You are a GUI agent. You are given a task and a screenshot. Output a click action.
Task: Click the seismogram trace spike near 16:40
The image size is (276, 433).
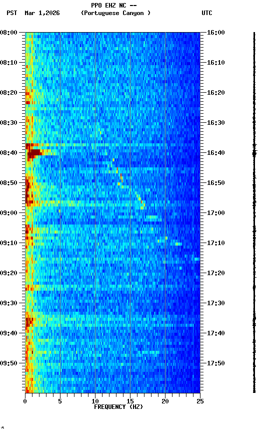pos(254,153)
